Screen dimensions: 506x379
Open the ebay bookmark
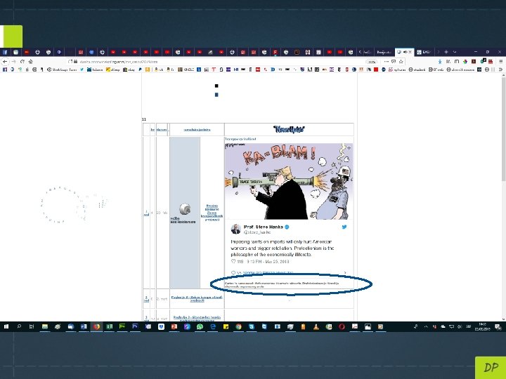point(129,69)
